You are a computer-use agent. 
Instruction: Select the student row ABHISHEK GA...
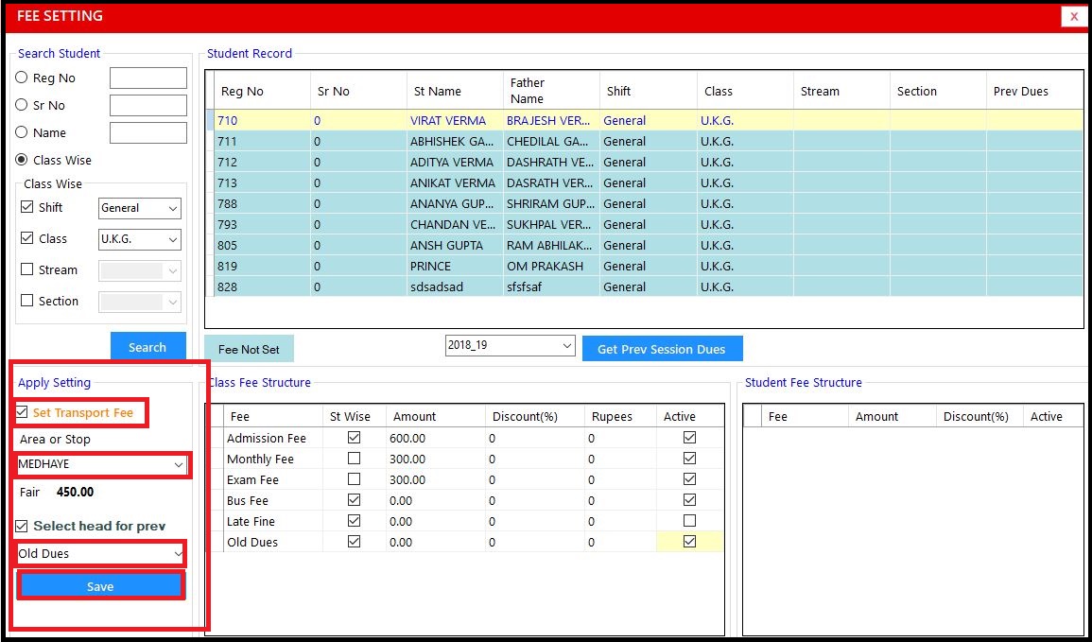tap(452, 142)
